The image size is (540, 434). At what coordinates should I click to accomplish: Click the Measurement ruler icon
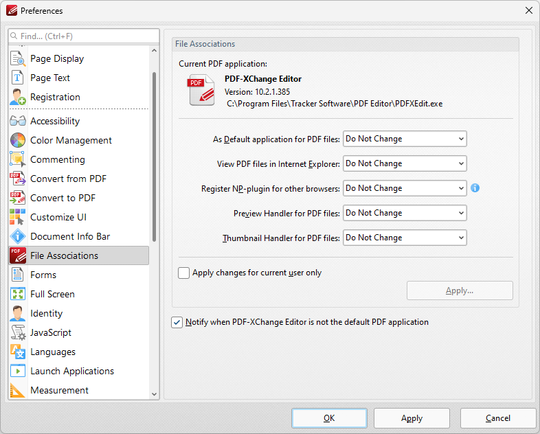[x=18, y=390]
